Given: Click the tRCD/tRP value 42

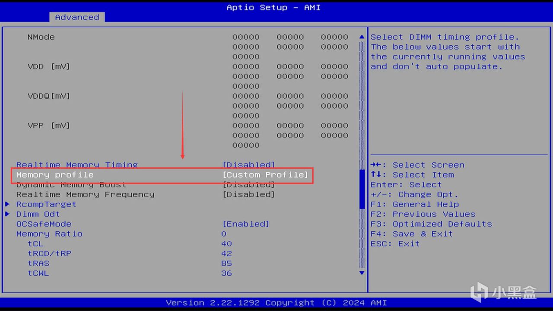Looking at the screenshot, I should pos(226,254).
